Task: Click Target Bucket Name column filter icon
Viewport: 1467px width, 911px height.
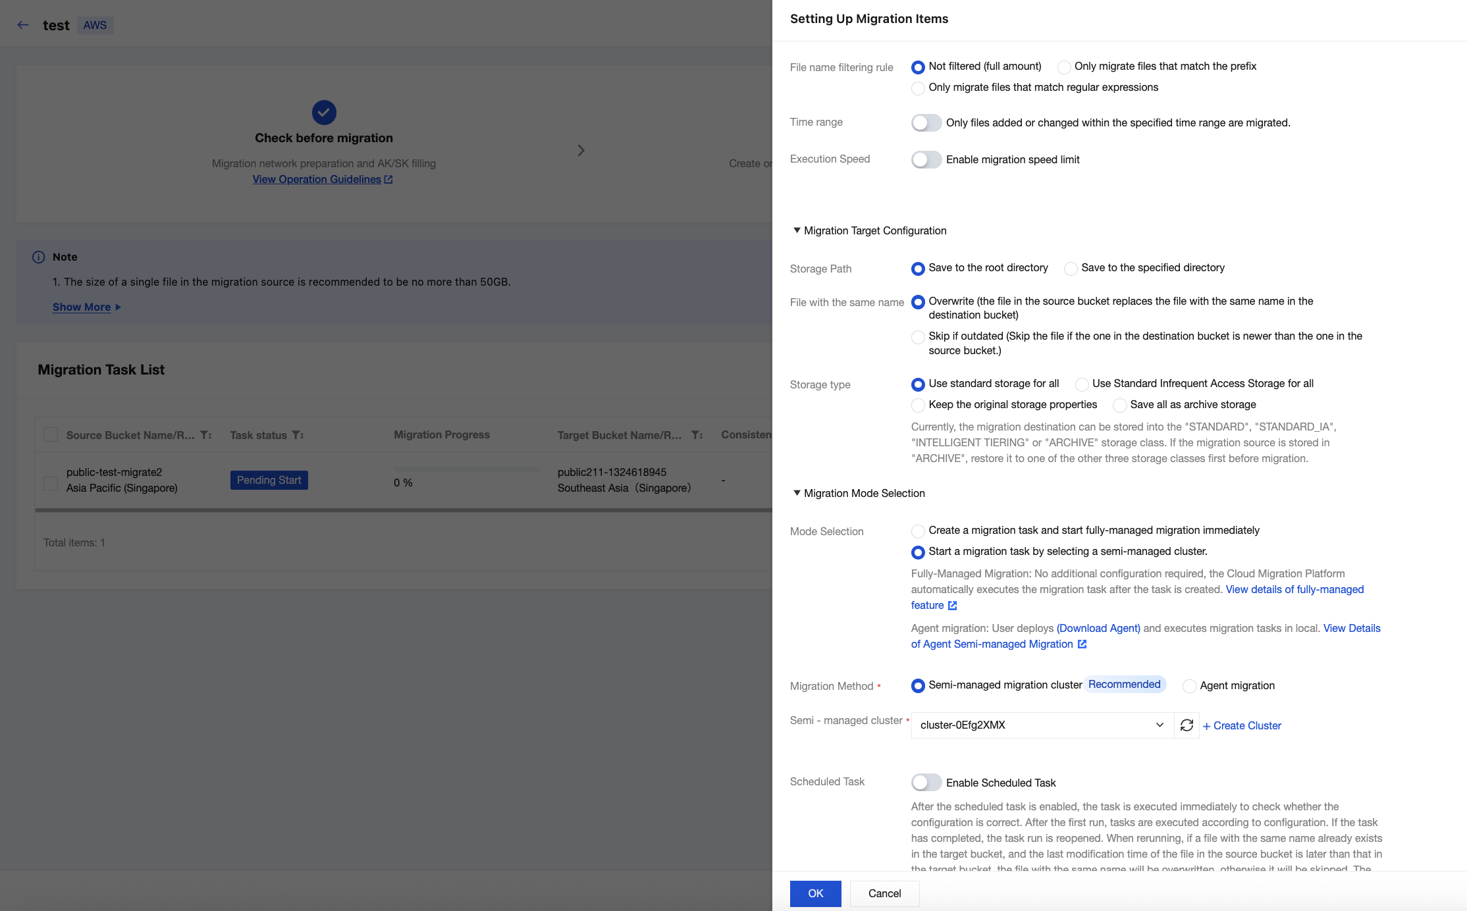Action: click(697, 435)
